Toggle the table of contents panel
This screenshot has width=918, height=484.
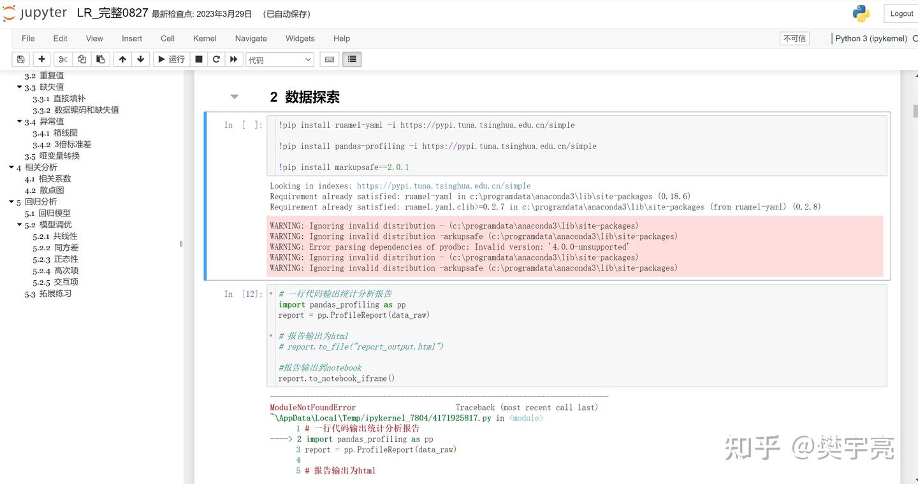pos(352,59)
